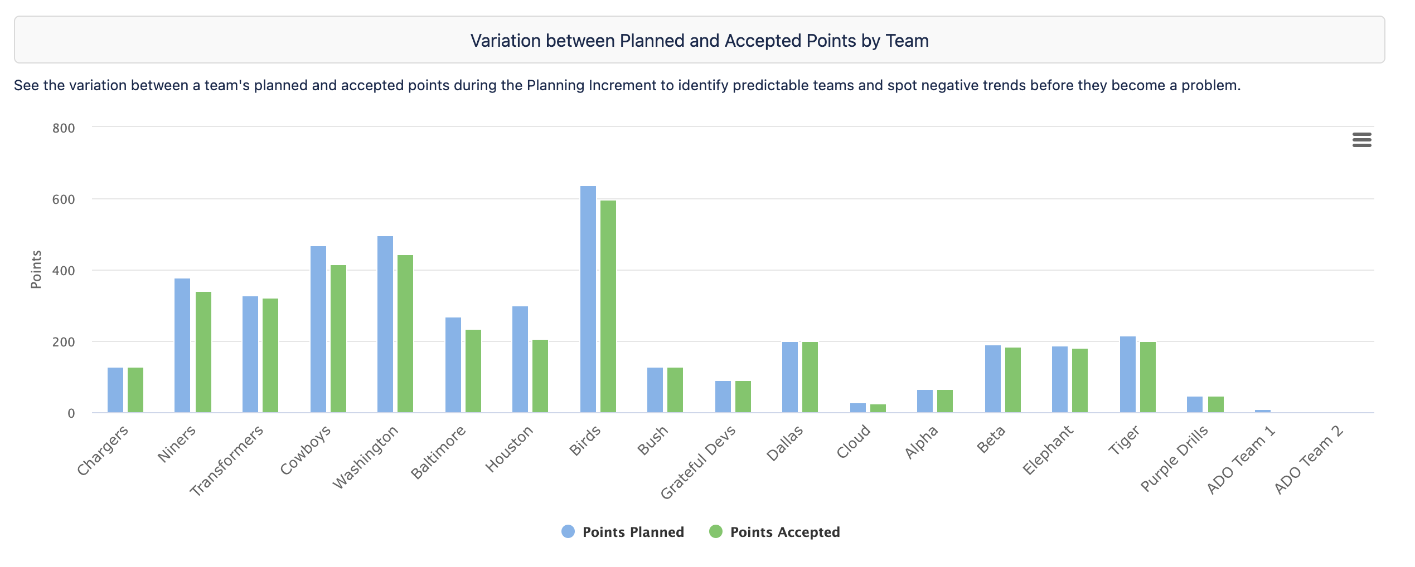Click the chart title header panel
Viewport: 1415px width, 567px height.
(x=699, y=40)
